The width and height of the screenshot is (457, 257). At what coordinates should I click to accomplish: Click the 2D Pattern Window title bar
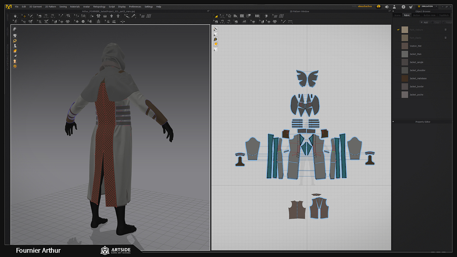point(299,11)
